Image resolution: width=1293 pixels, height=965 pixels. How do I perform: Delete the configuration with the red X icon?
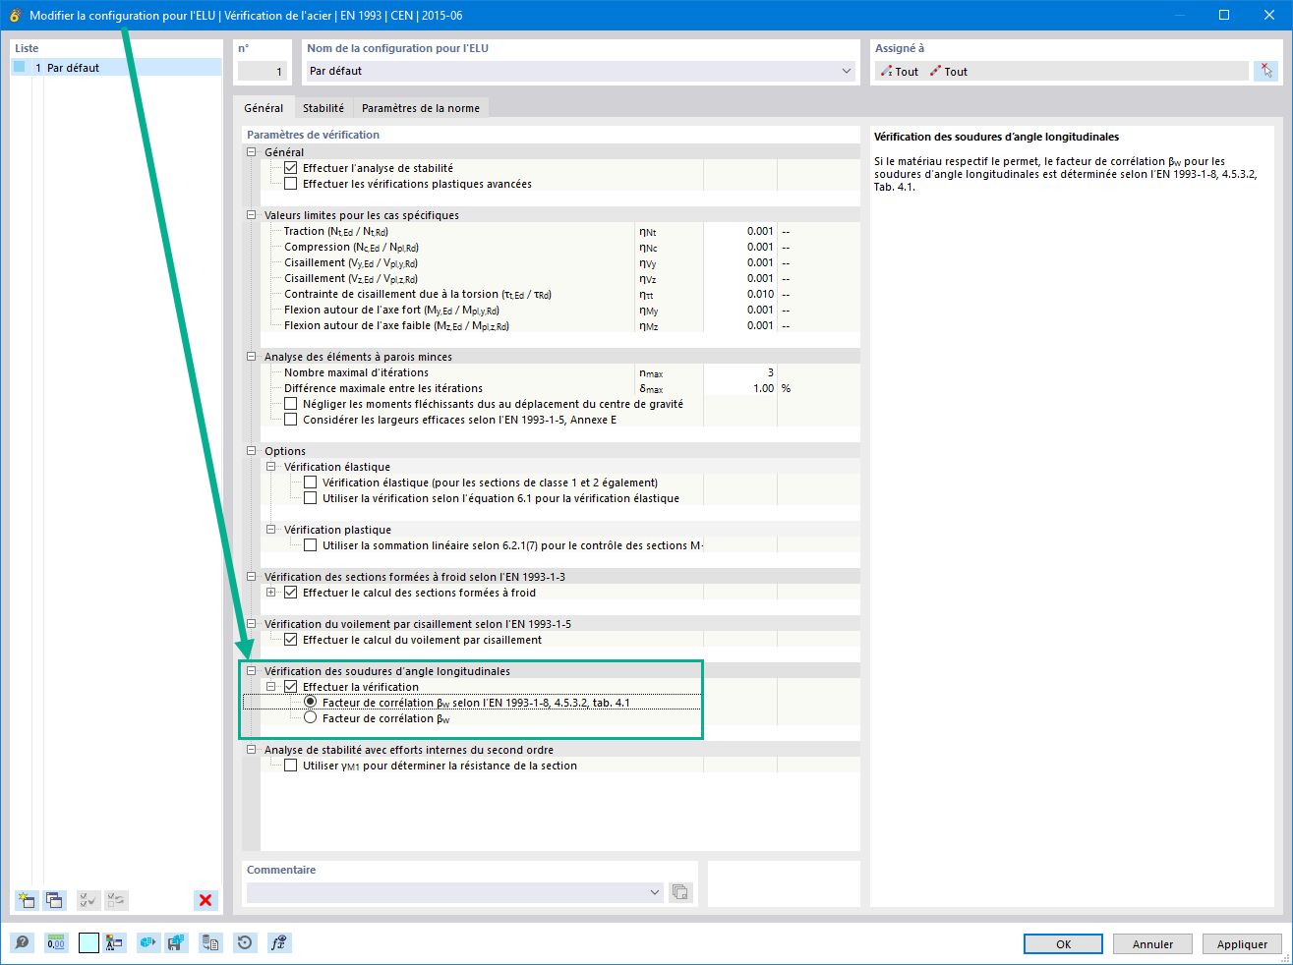(x=206, y=900)
